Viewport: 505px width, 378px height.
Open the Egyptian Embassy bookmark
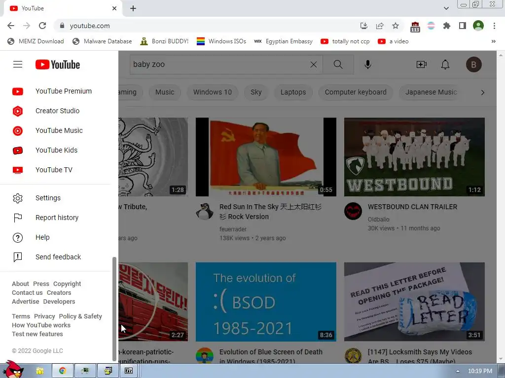click(x=284, y=41)
